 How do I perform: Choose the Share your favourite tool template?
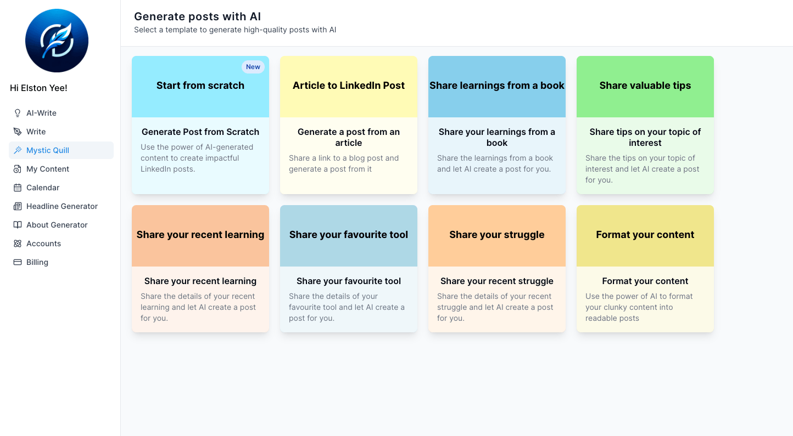tap(349, 269)
